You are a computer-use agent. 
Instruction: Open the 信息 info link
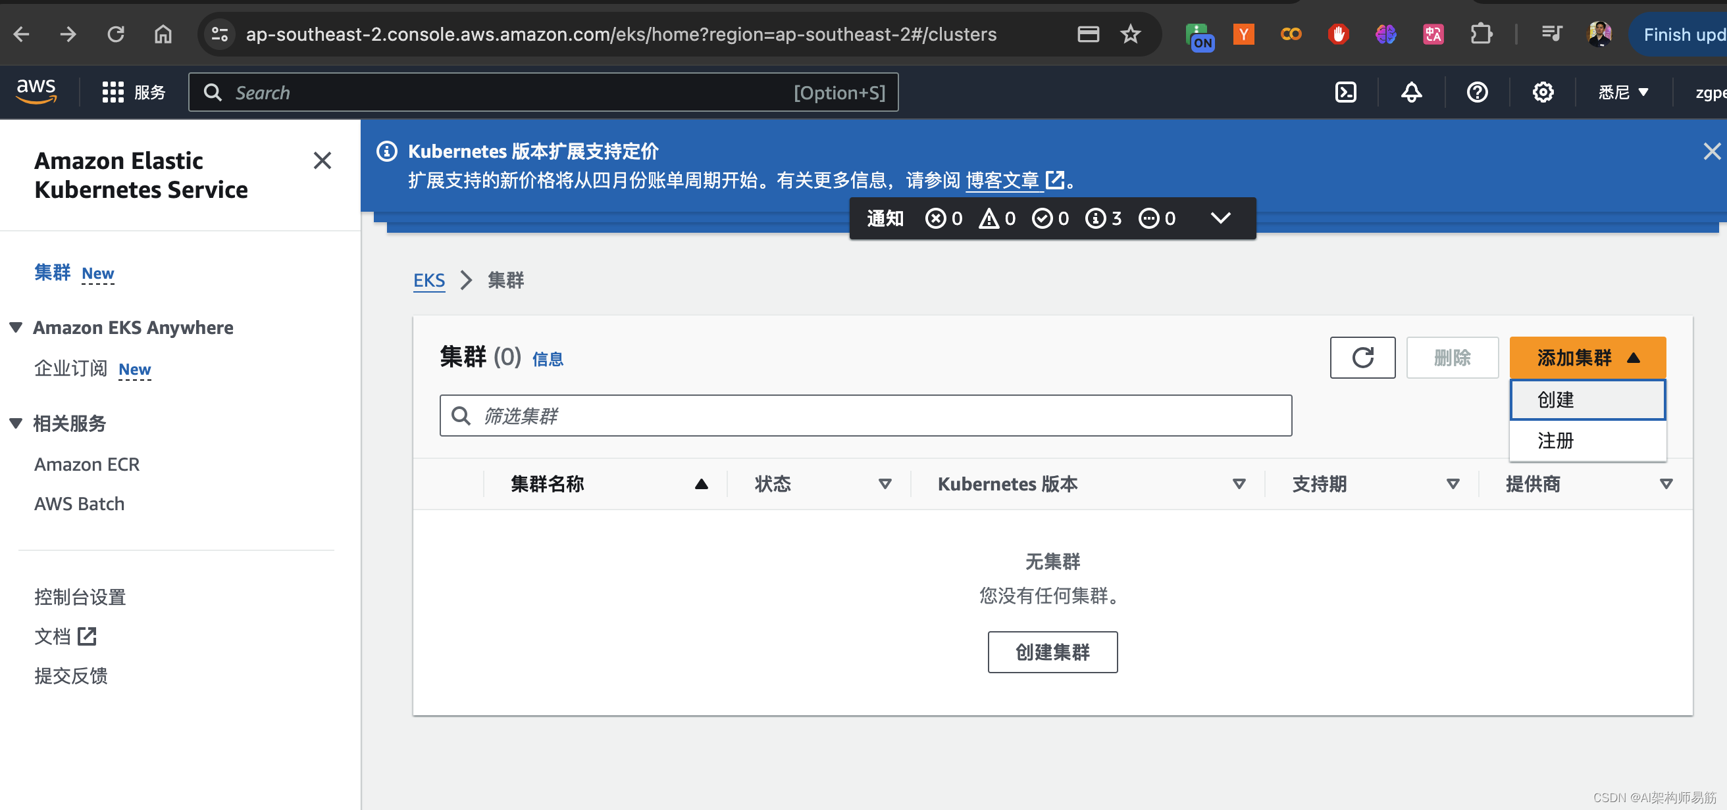[548, 360]
